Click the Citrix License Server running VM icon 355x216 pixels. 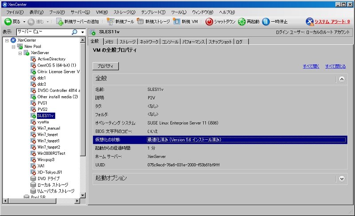coord(33,72)
